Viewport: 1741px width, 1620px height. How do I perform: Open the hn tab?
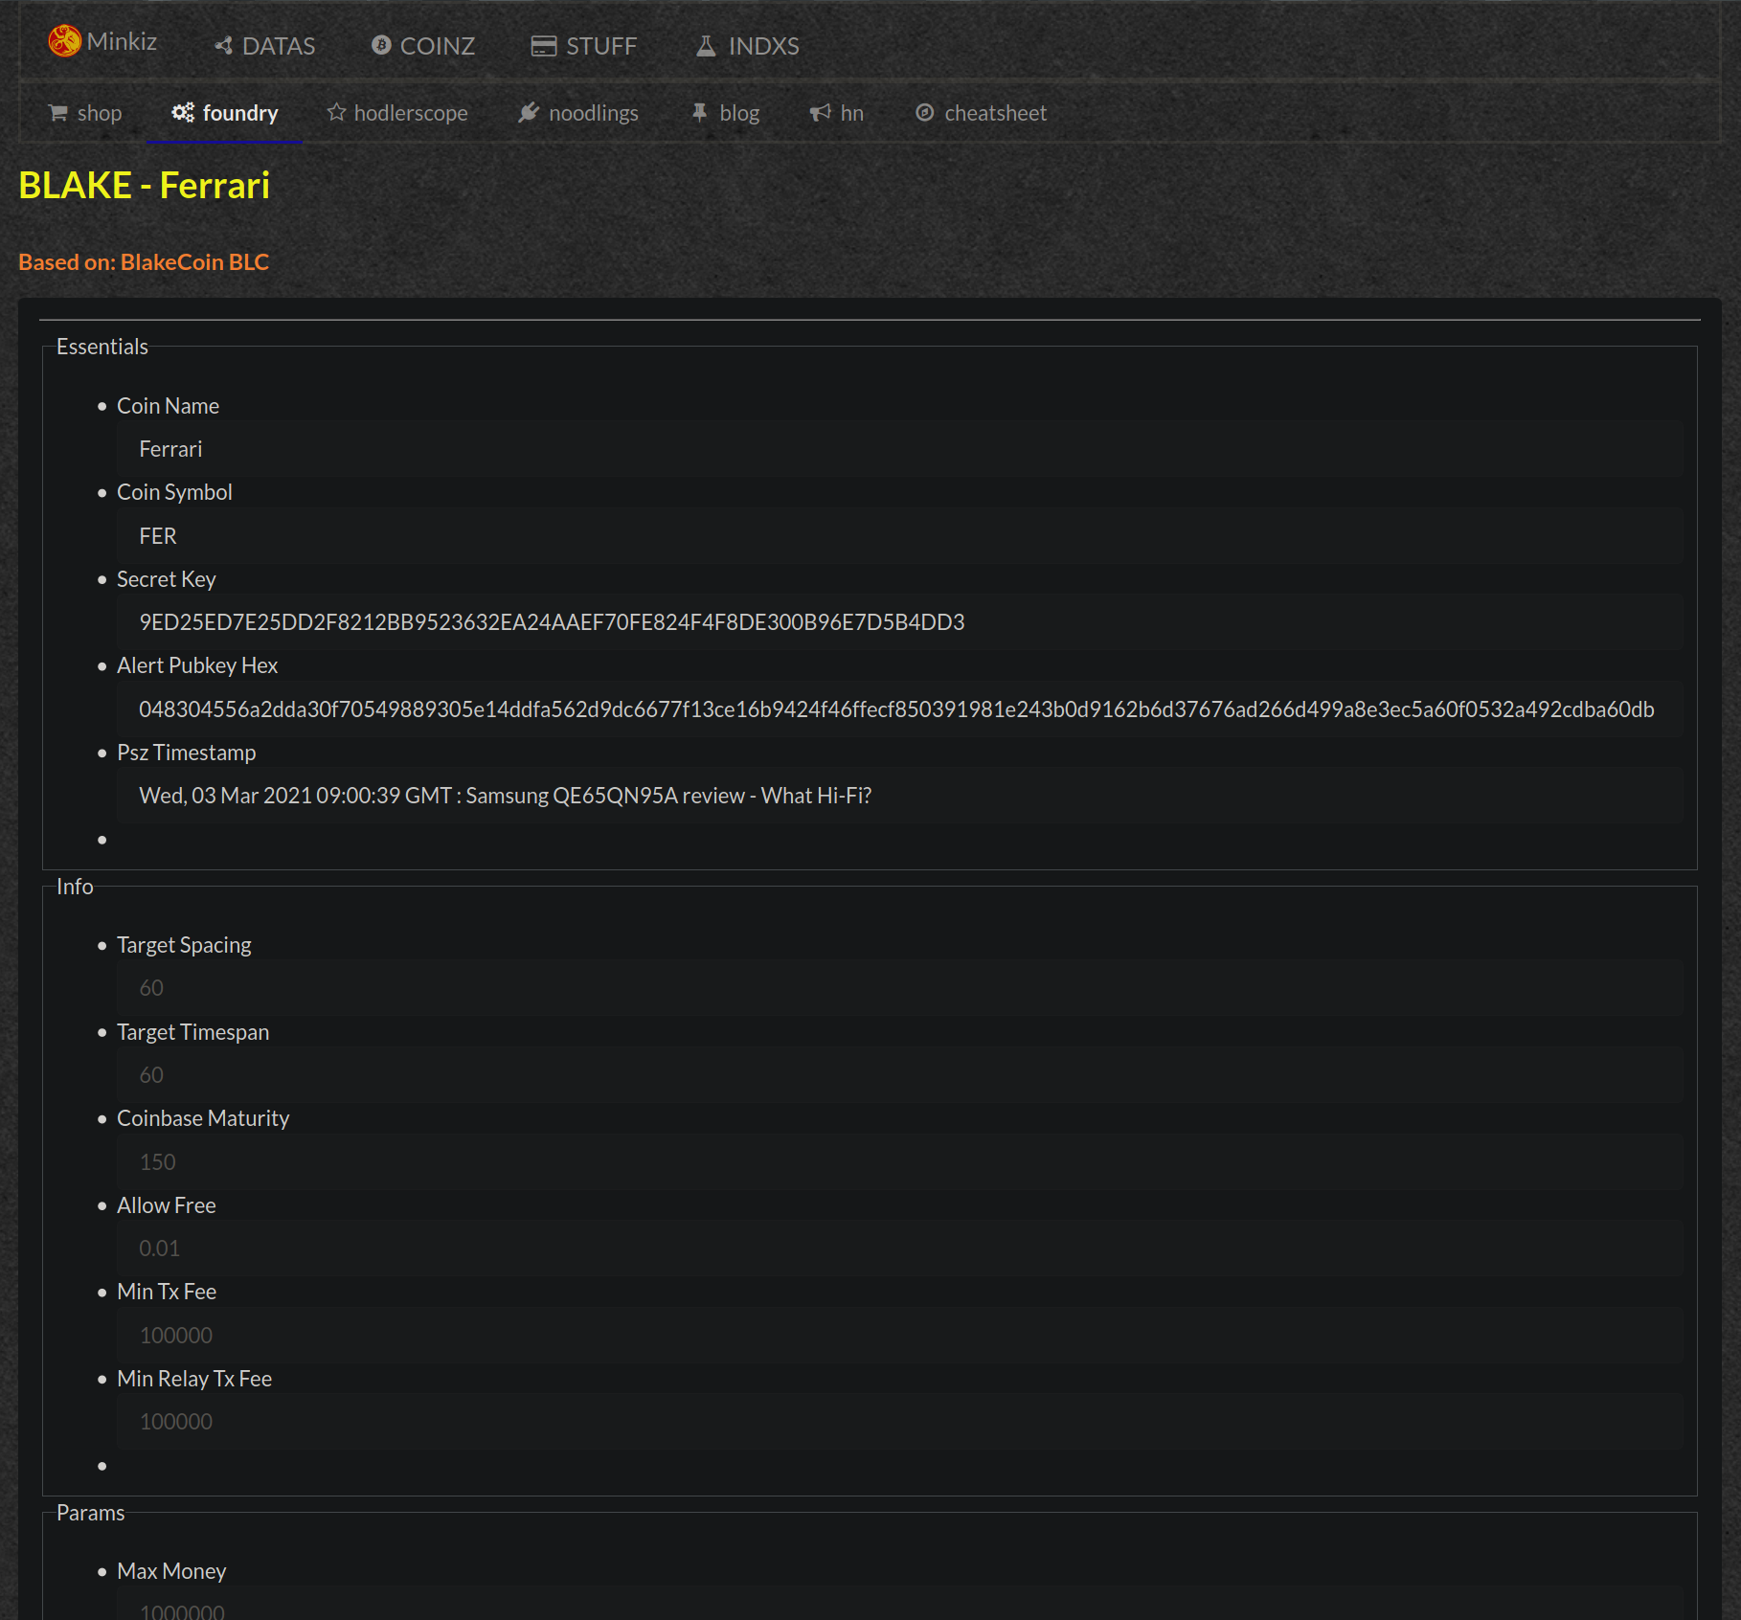coord(837,113)
